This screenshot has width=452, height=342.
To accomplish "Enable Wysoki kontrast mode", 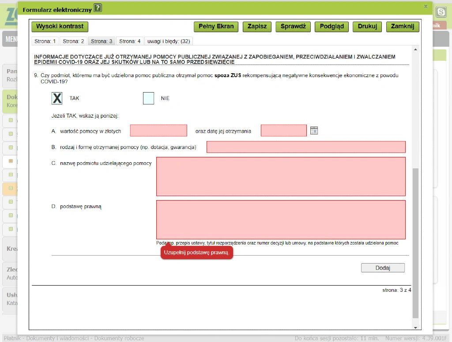I will [60, 26].
